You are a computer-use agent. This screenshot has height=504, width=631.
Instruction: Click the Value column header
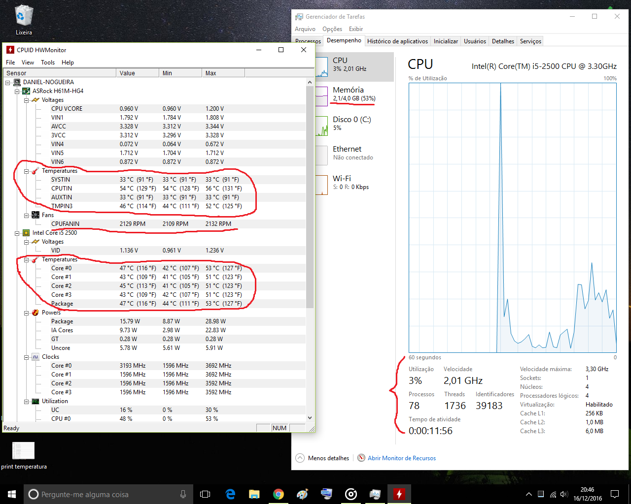click(139, 73)
